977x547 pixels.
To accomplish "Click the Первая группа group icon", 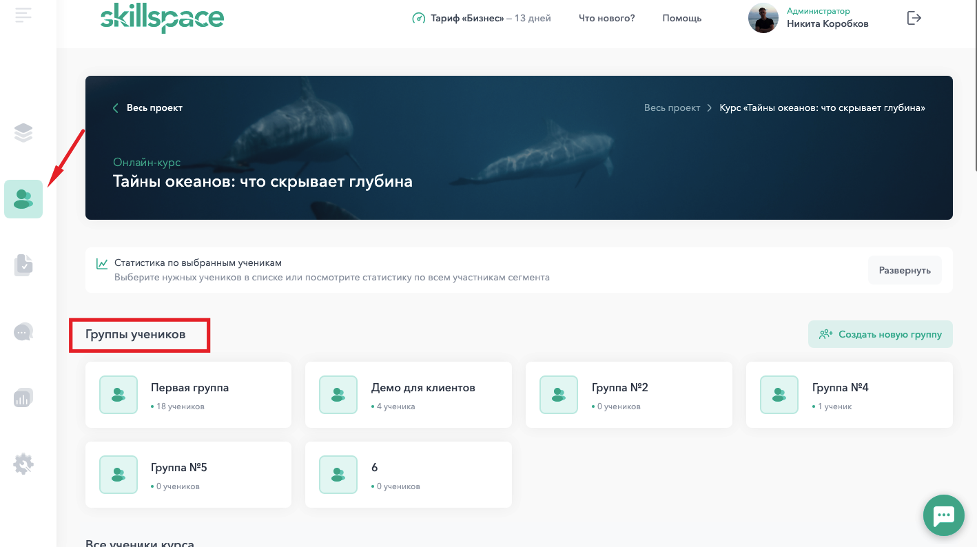I will 119,395.
